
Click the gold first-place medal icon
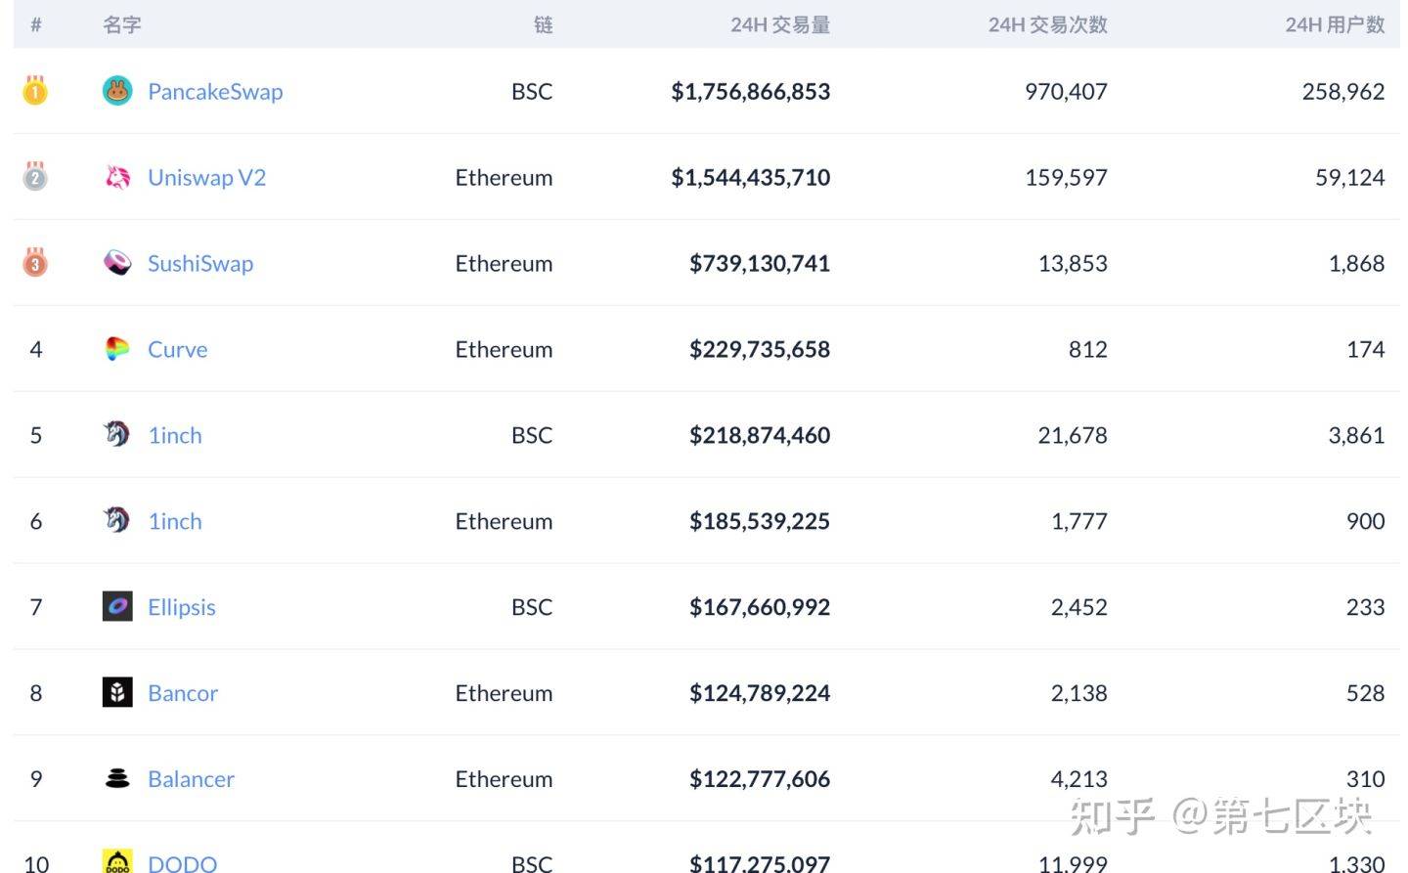click(x=35, y=90)
